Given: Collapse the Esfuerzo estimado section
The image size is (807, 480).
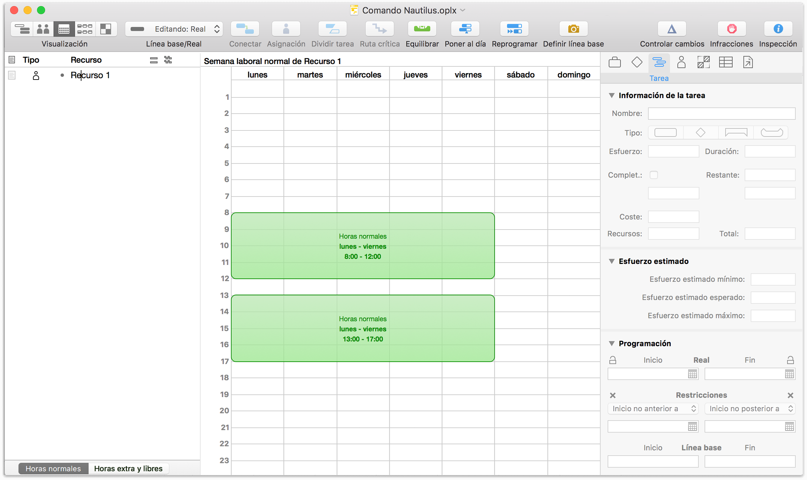Looking at the screenshot, I should [612, 261].
